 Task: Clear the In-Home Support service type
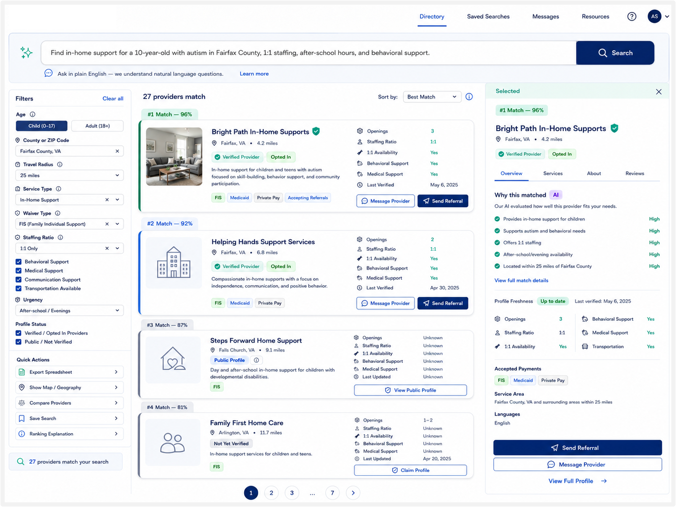[107, 200]
